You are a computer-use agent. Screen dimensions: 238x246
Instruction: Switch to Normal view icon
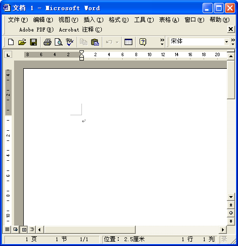click(x=7, y=229)
